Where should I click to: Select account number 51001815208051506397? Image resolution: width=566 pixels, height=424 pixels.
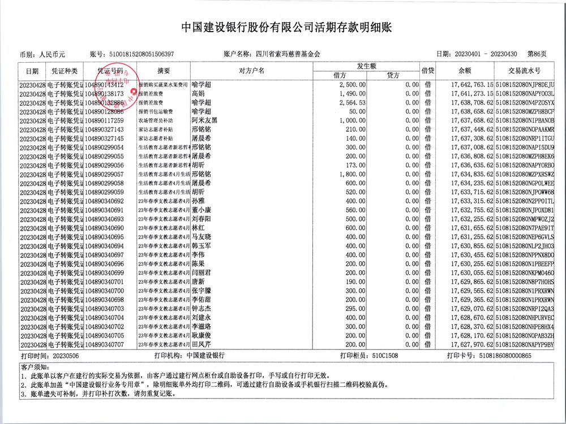click(x=141, y=54)
